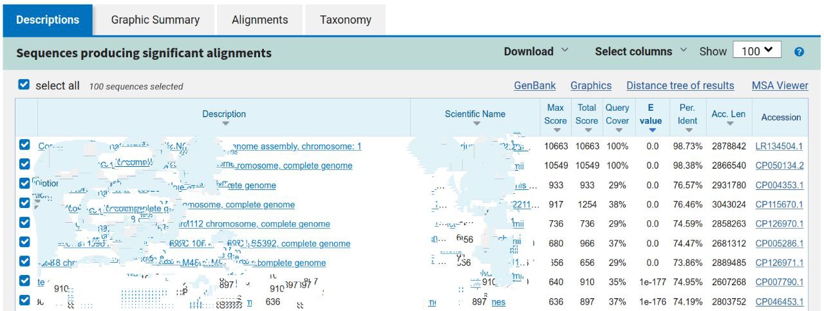Open the Distance tree of results link

(x=680, y=86)
